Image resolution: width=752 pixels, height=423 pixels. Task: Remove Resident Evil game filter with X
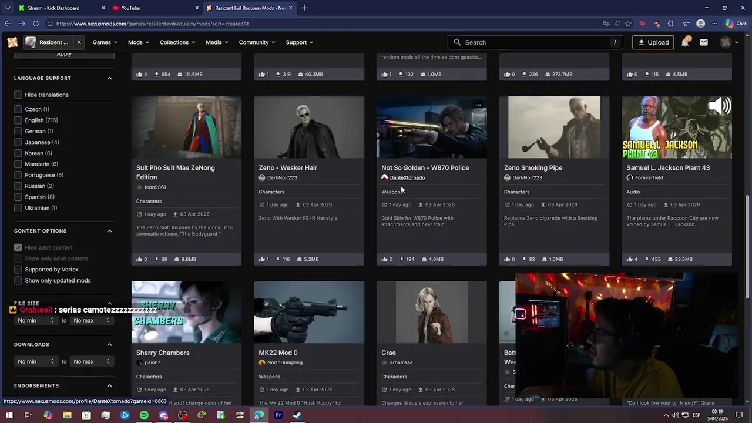click(79, 42)
